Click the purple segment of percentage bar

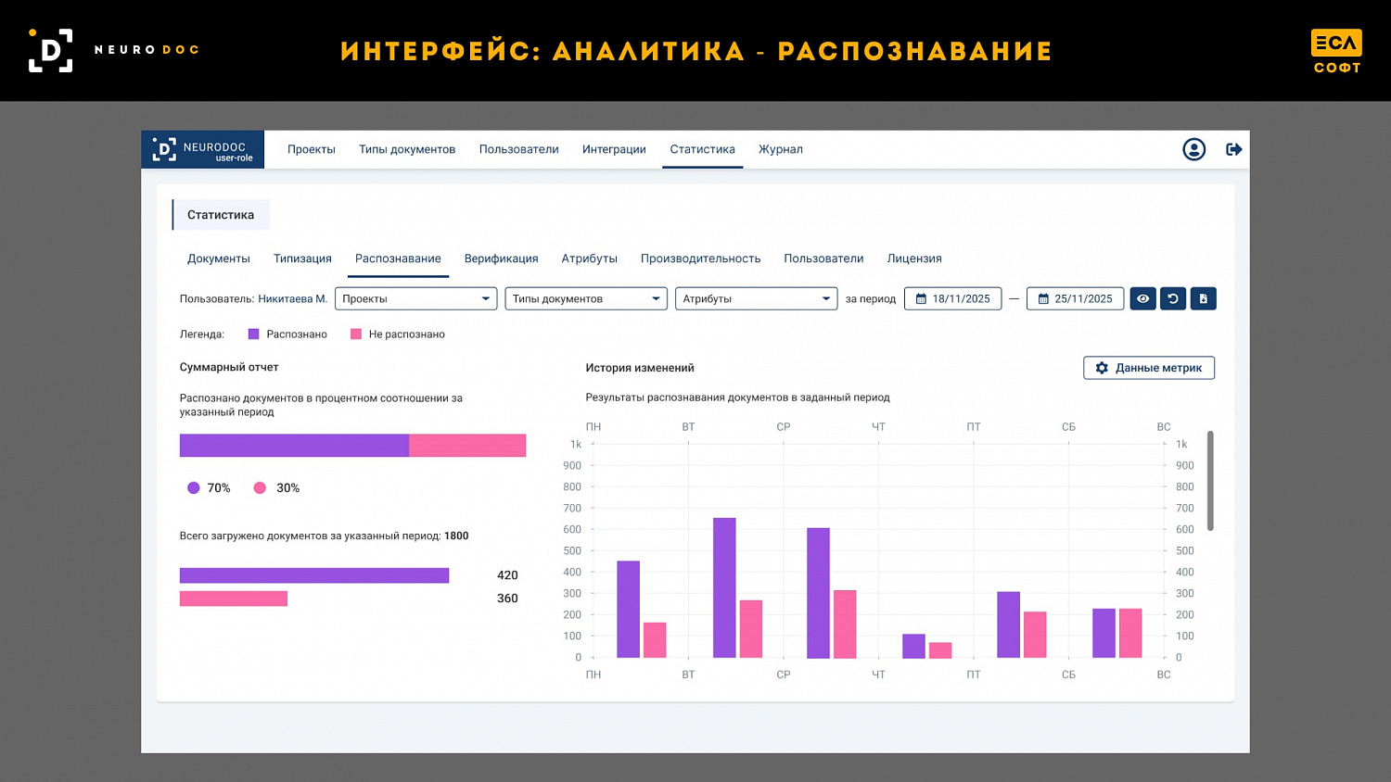294,446
